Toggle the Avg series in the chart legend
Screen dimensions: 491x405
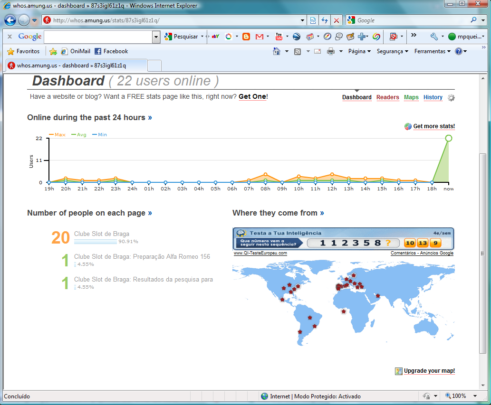click(79, 134)
